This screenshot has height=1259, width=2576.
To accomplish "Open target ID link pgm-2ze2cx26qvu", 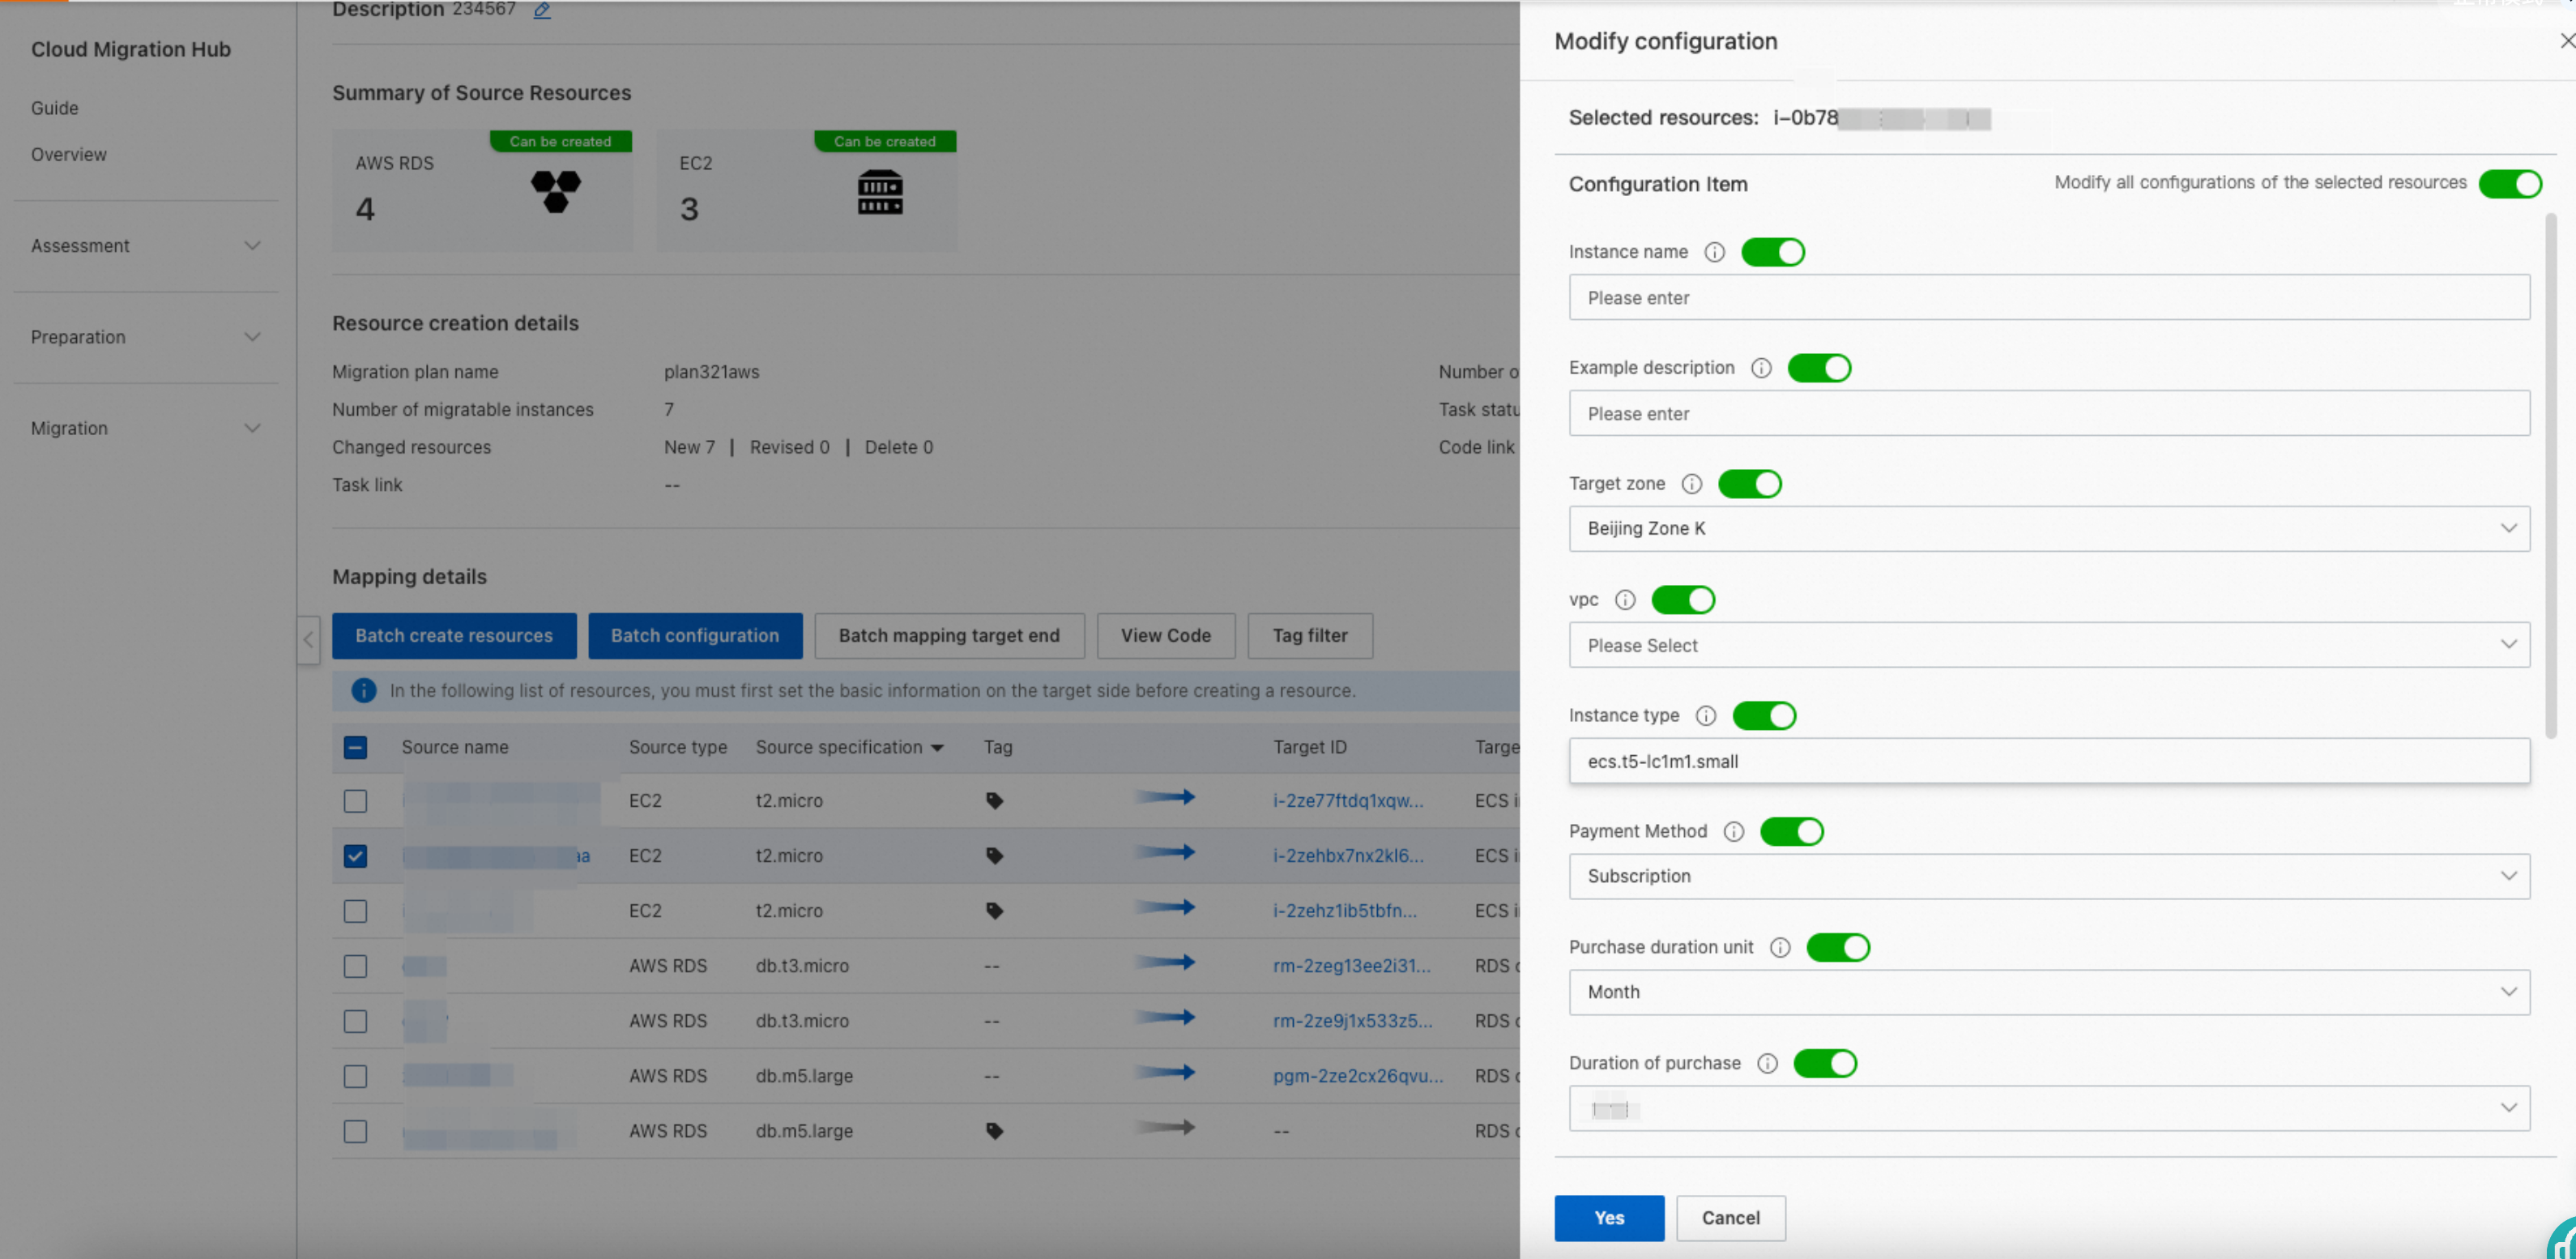I will click(x=1358, y=1076).
